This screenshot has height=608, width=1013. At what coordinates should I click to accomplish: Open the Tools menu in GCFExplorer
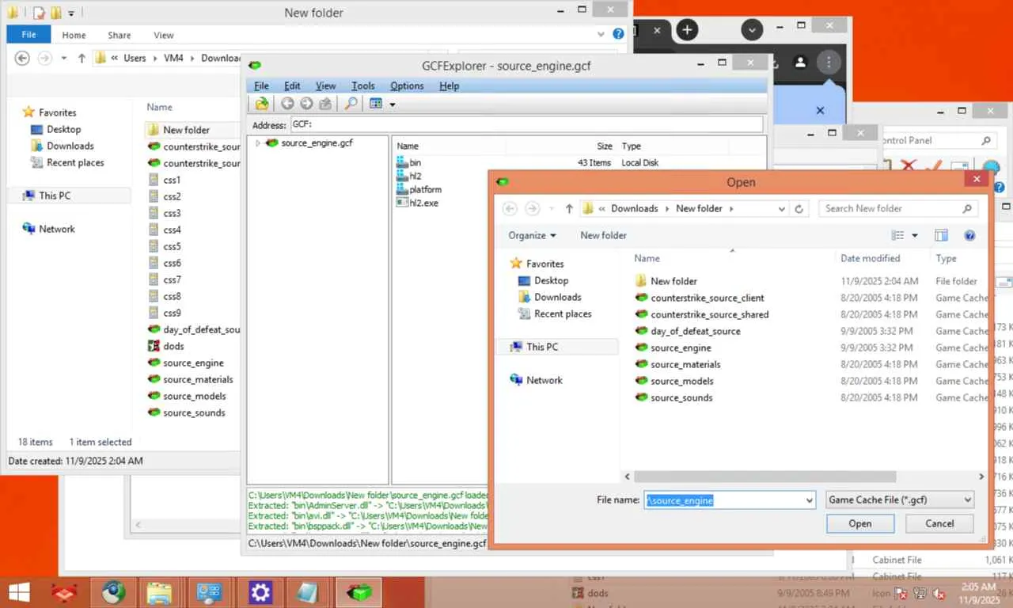[x=363, y=85]
